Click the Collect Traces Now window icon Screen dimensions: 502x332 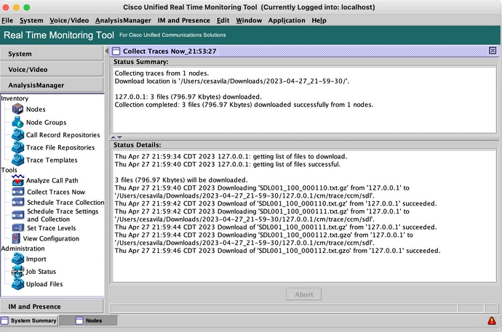tap(116, 51)
